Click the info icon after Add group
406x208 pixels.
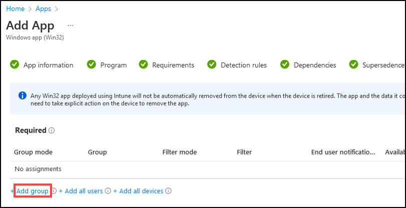(x=54, y=191)
